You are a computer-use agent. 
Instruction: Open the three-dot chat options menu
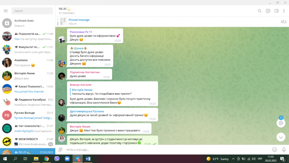[284, 11]
